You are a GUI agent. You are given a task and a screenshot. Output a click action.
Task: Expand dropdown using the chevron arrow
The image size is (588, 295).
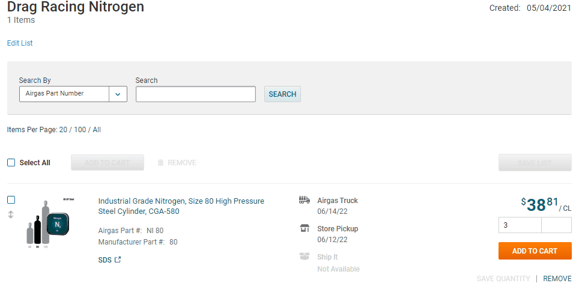click(118, 94)
